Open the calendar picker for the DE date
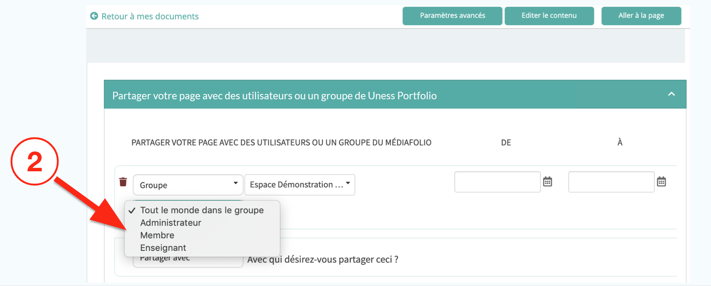This screenshot has height=286, width=711. (x=547, y=182)
